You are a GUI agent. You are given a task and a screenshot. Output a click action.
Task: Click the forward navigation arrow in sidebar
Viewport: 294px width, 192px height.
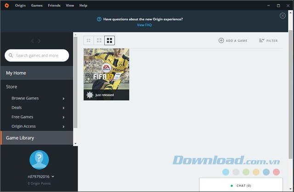[40, 41]
